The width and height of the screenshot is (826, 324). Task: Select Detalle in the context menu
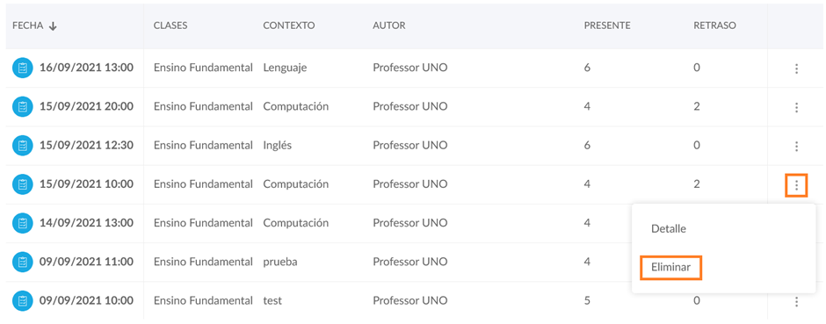[x=669, y=229]
